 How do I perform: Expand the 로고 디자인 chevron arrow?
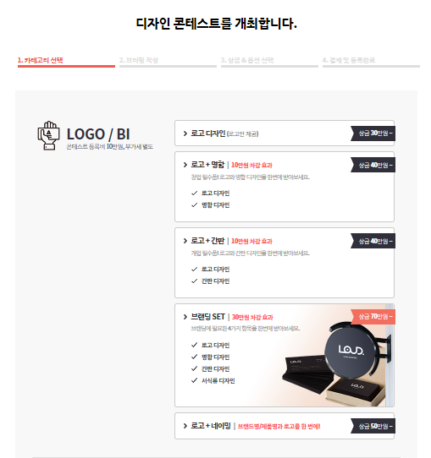185,134
